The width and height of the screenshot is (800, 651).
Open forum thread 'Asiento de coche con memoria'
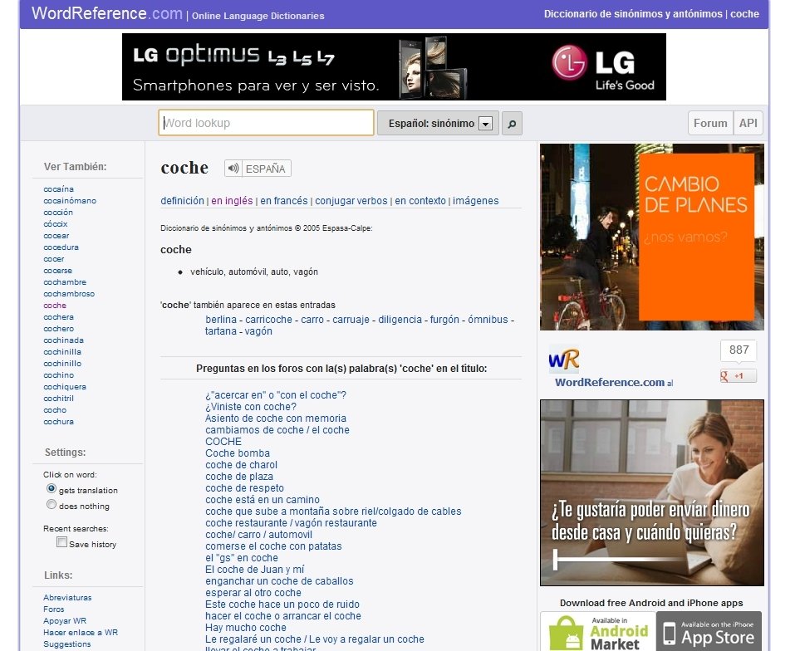click(x=276, y=418)
